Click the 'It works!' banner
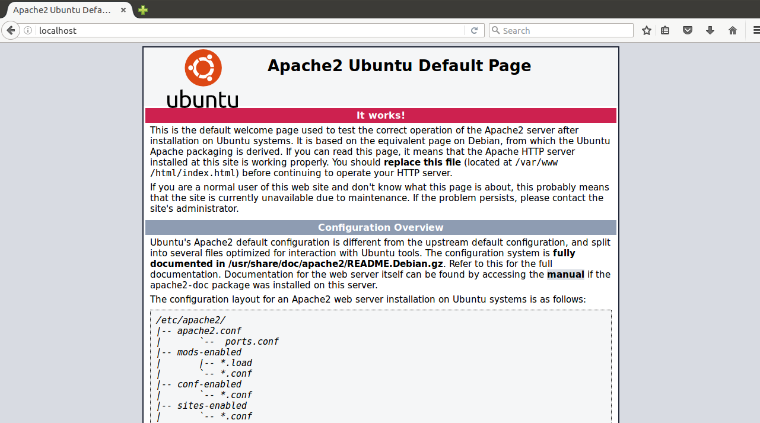This screenshot has height=423, width=760. [381, 115]
